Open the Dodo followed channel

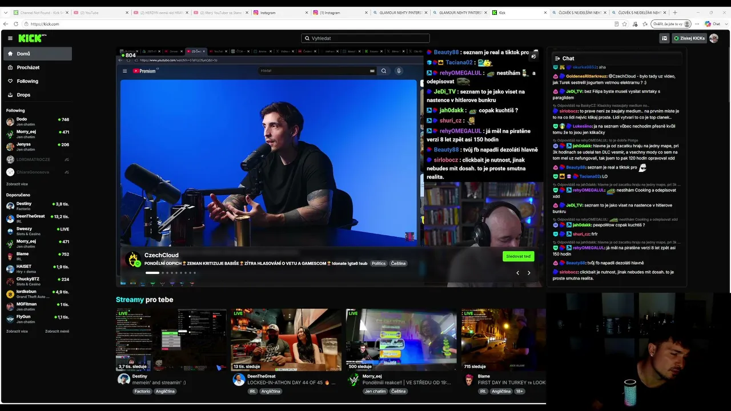click(x=37, y=122)
